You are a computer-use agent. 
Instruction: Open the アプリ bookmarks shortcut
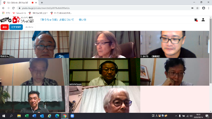(x=6, y=13)
